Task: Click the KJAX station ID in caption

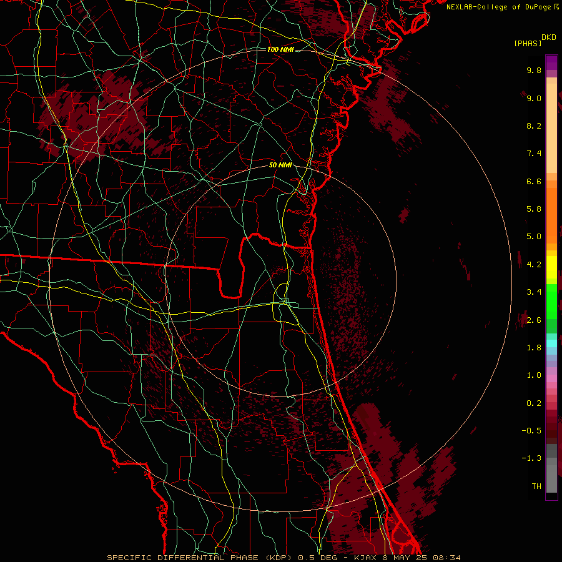Action: click(x=367, y=558)
